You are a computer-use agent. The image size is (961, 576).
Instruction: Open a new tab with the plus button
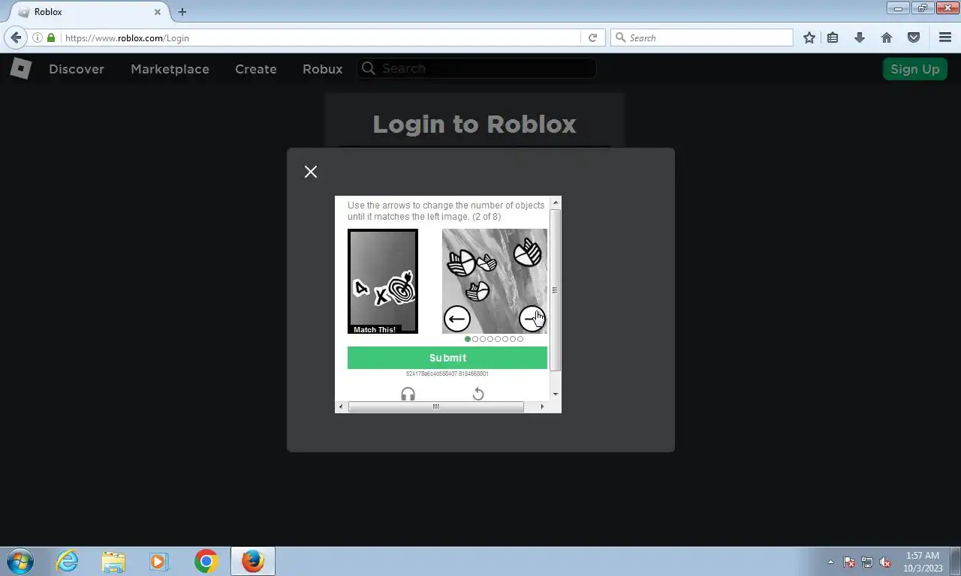tap(182, 12)
